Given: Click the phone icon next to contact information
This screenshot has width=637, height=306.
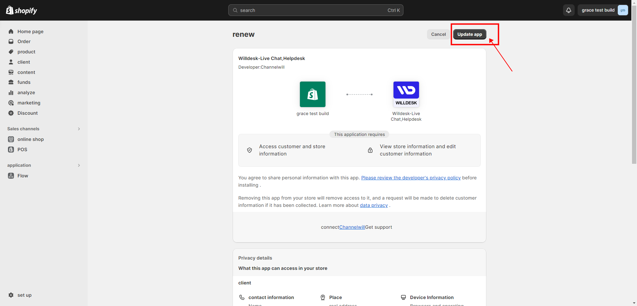Looking at the screenshot, I should click(242, 297).
